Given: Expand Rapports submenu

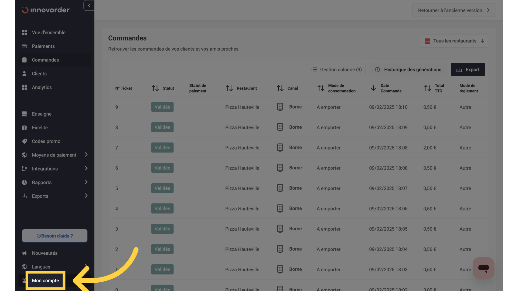Looking at the screenshot, I should (86, 182).
